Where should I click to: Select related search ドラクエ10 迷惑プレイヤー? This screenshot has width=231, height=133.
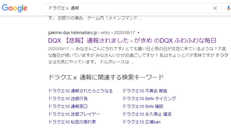74,114
